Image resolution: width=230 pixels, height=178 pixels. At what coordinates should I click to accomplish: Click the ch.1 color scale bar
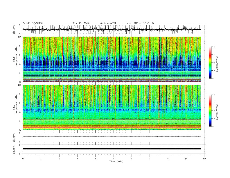[210, 63]
